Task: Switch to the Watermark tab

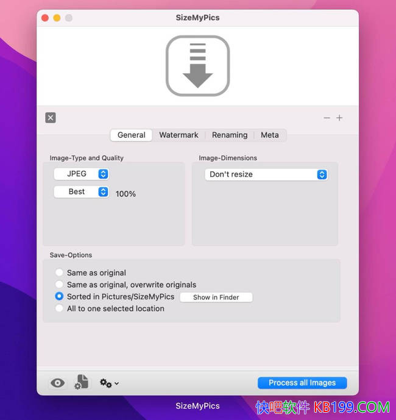Action: coord(179,135)
